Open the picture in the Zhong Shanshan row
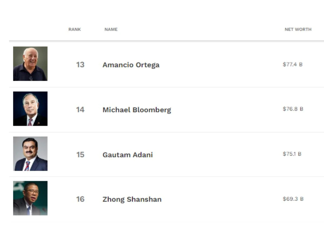Viewport: 324px width, 228px height. 30,198
